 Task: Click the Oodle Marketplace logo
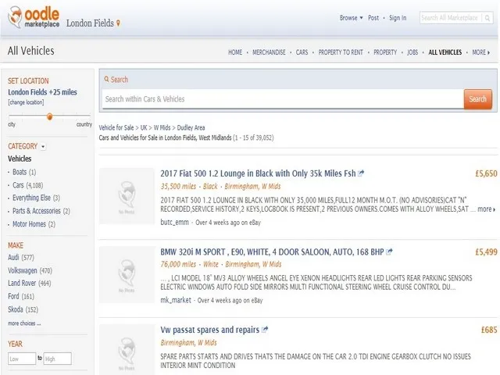tap(32, 18)
